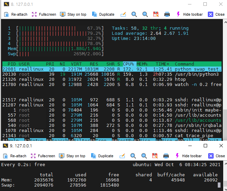This screenshot has height=191, width=227.
Task: Minimize the 9. 127.0.0.1 window
Action: point(190,146)
